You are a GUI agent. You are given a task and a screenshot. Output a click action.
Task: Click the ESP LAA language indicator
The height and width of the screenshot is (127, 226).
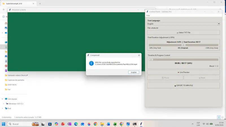(198, 124)
